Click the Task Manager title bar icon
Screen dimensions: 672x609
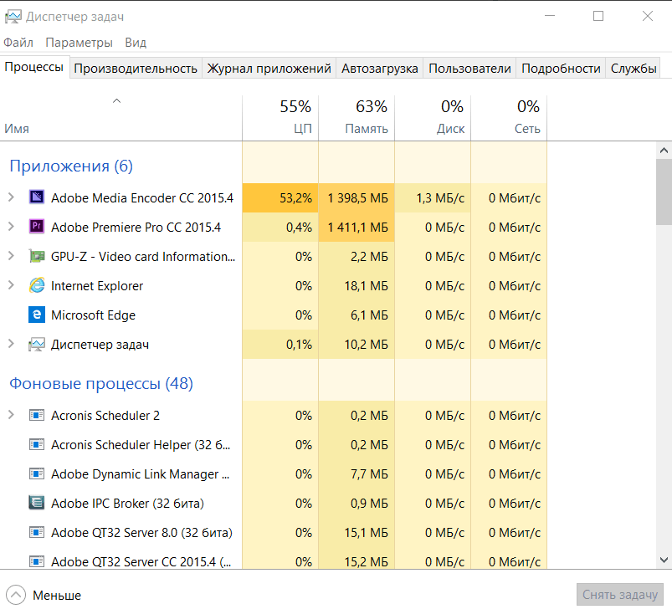13,17
